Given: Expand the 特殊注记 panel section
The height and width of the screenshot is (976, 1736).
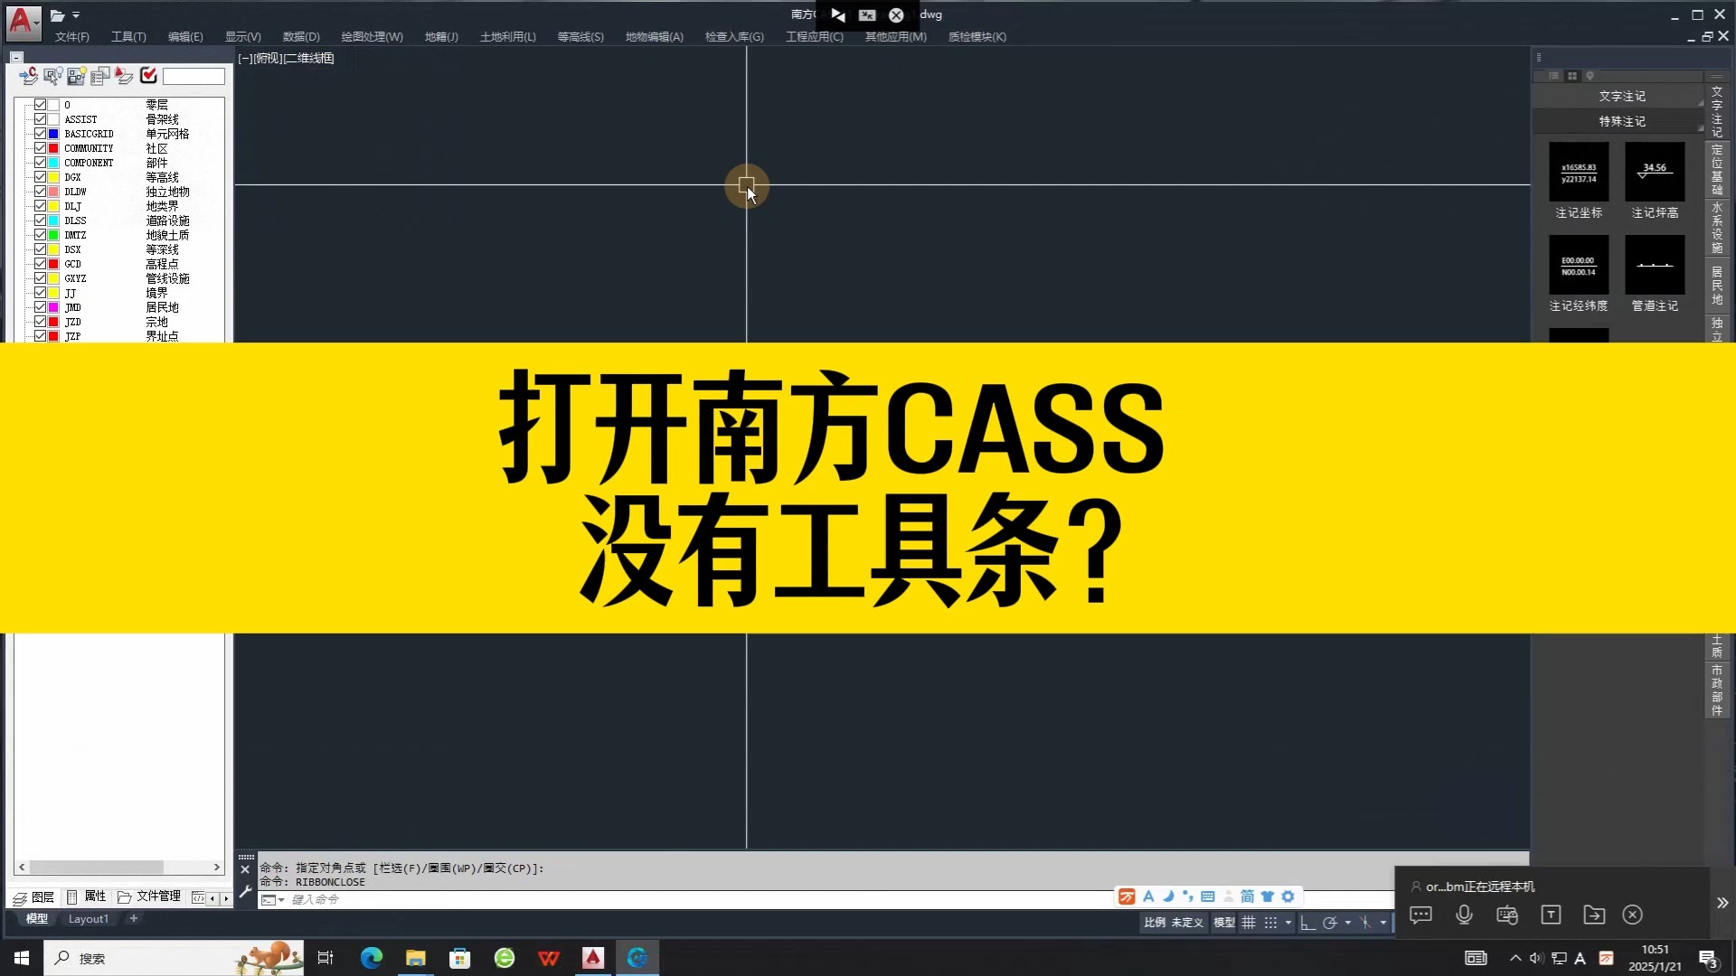Looking at the screenshot, I should click(1622, 120).
